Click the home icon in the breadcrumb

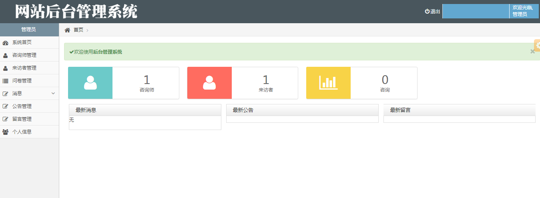tap(67, 30)
